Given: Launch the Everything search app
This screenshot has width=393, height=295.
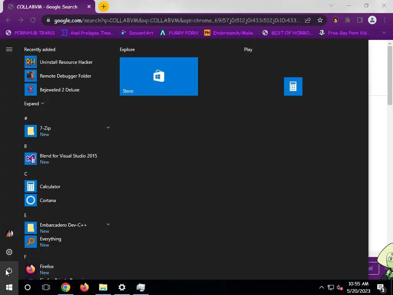Looking at the screenshot, I should click(x=67, y=242).
